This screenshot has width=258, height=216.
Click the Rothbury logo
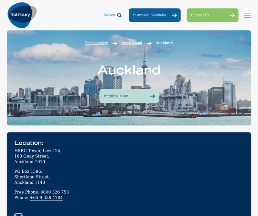tap(22, 15)
